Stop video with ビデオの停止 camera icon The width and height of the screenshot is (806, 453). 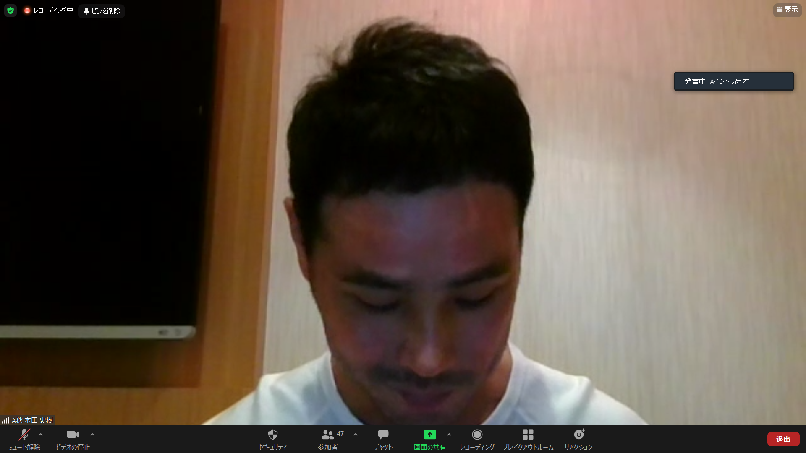pyautogui.click(x=73, y=435)
